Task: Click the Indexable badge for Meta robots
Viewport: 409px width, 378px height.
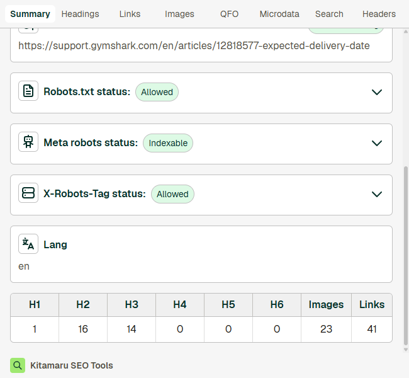Action: (x=168, y=143)
